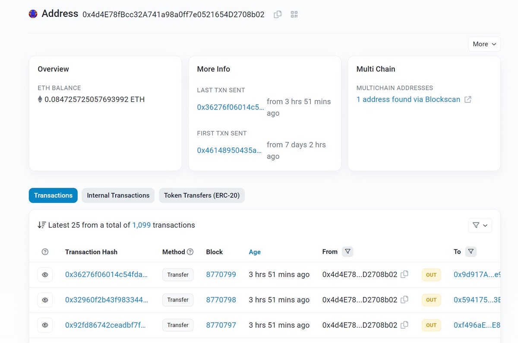Open the 1,099 total transactions link
The height and width of the screenshot is (343, 518).
point(142,225)
